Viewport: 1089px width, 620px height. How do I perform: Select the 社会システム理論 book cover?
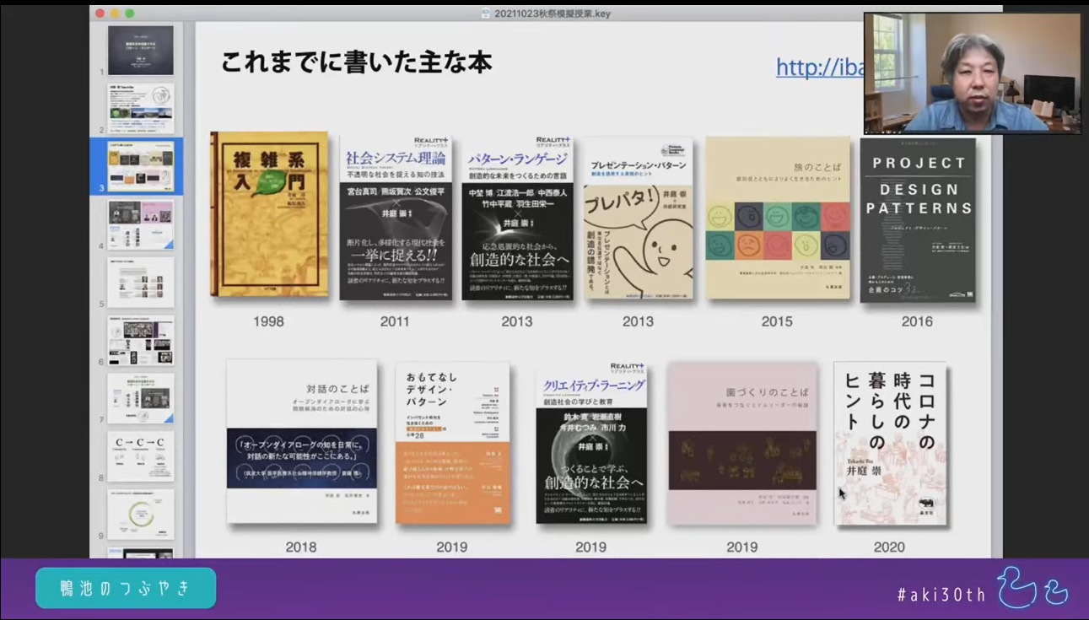tap(396, 218)
